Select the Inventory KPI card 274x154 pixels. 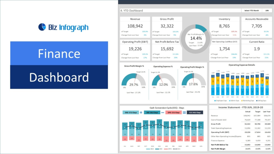224,26
